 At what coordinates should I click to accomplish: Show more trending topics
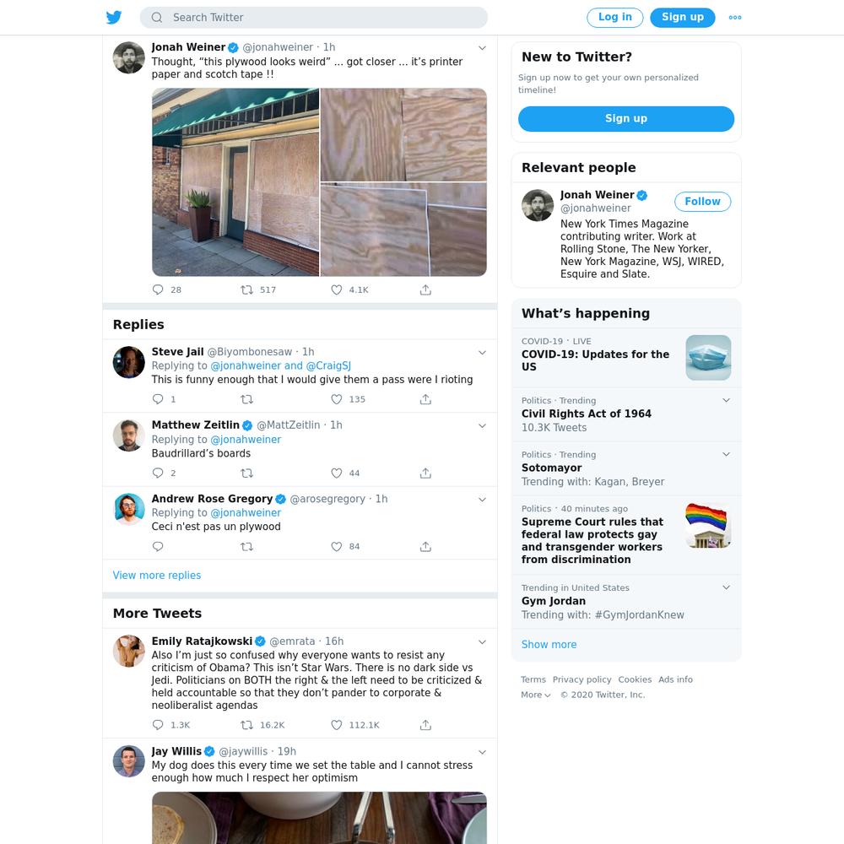coord(549,644)
